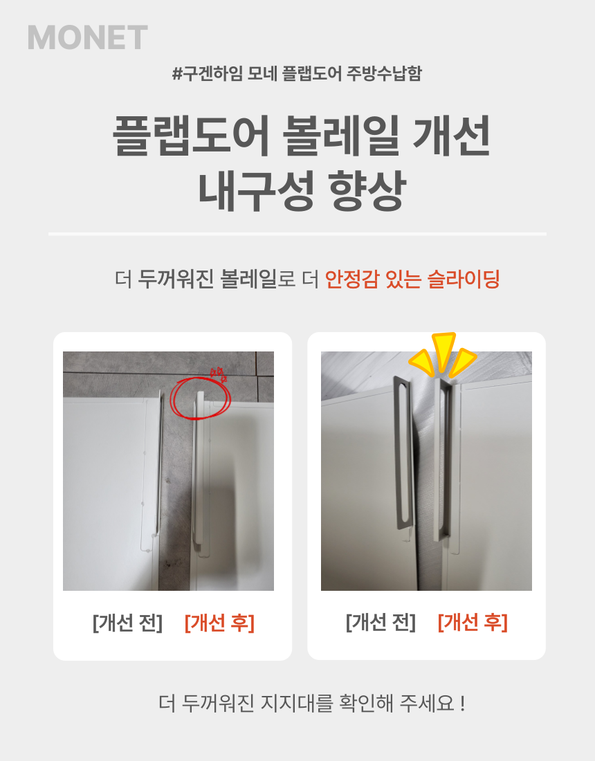Click the horizontal divider line under title
This screenshot has height=761, width=595.
click(x=297, y=234)
